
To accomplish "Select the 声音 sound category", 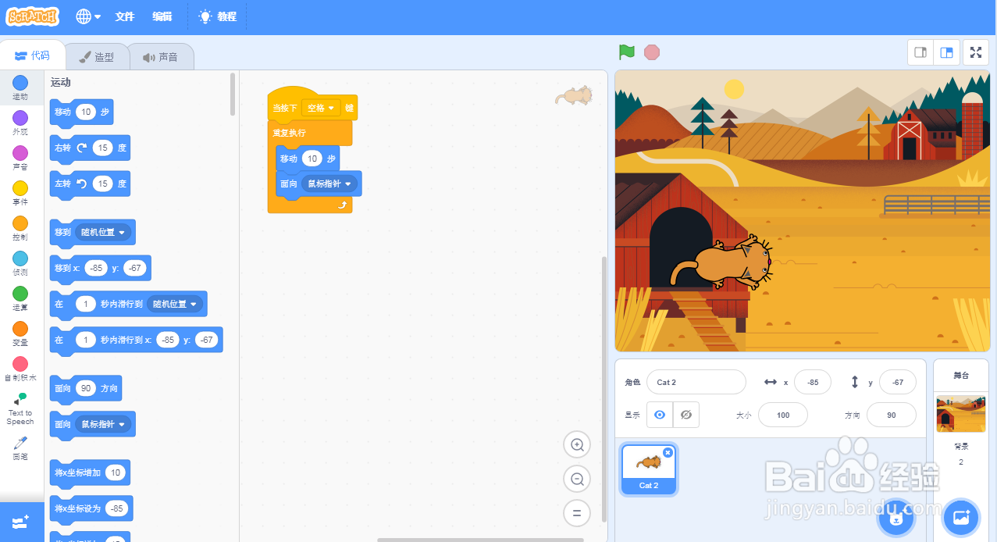I will (x=20, y=158).
